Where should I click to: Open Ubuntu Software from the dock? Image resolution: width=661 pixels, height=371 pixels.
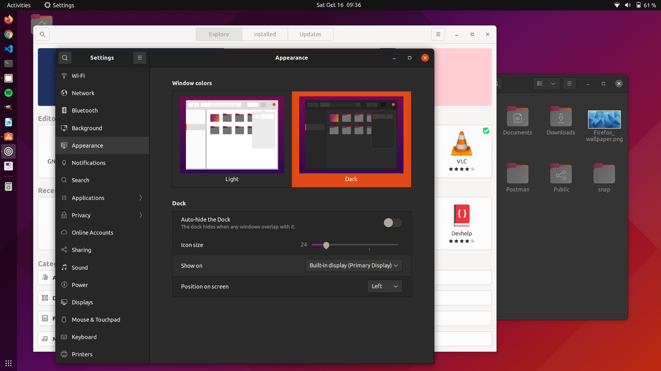(x=9, y=137)
